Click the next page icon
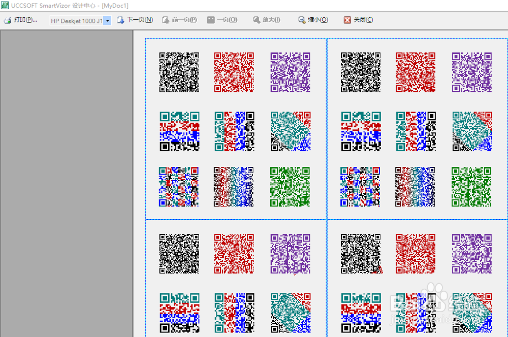 click(120, 20)
